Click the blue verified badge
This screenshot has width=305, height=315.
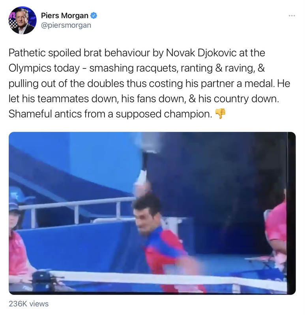tap(94, 15)
